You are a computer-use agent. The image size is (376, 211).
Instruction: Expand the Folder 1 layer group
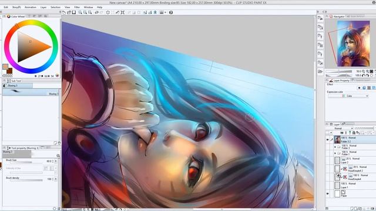[335, 153]
